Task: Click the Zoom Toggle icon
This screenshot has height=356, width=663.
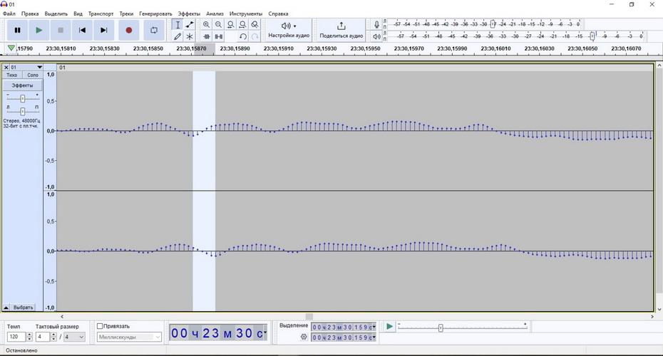Action: pyautogui.click(x=255, y=25)
